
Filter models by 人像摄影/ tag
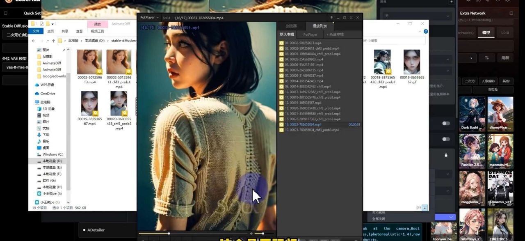click(488, 81)
